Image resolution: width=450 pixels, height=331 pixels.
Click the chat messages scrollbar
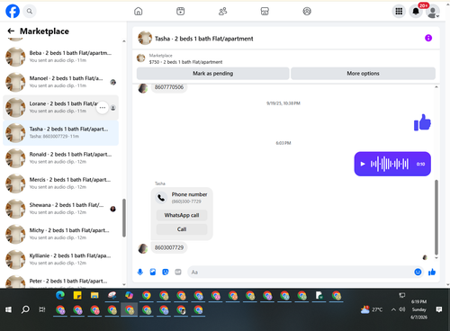click(436, 218)
